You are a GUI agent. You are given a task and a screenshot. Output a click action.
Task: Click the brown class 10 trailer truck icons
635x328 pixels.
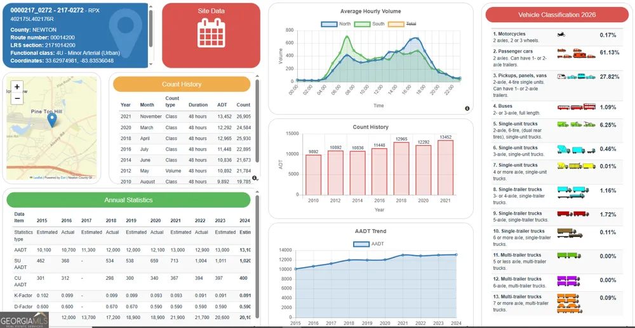(x=570, y=232)
